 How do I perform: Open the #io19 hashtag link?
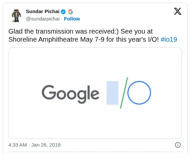169,39
